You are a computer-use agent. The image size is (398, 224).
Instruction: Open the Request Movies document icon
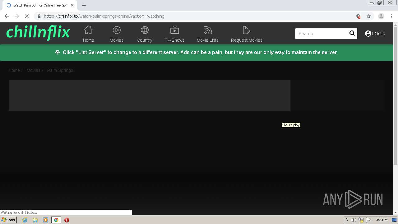tap(247, 30)
